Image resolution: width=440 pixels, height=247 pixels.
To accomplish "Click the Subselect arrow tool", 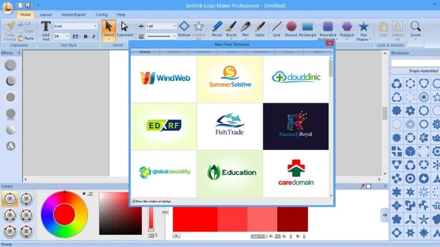I will [124, 29].
